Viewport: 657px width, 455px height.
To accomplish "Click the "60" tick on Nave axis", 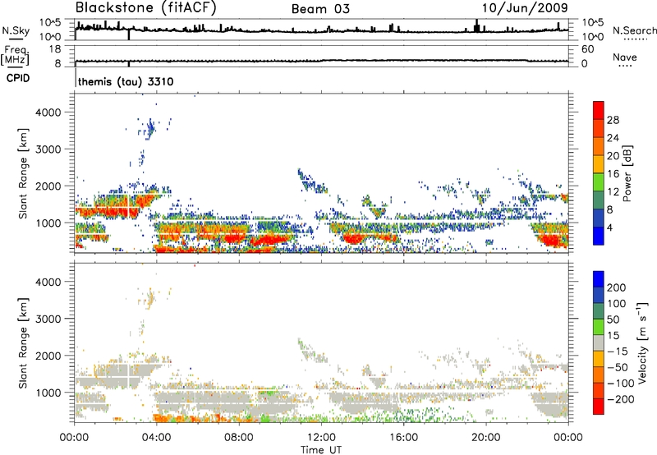I will 587,49.
